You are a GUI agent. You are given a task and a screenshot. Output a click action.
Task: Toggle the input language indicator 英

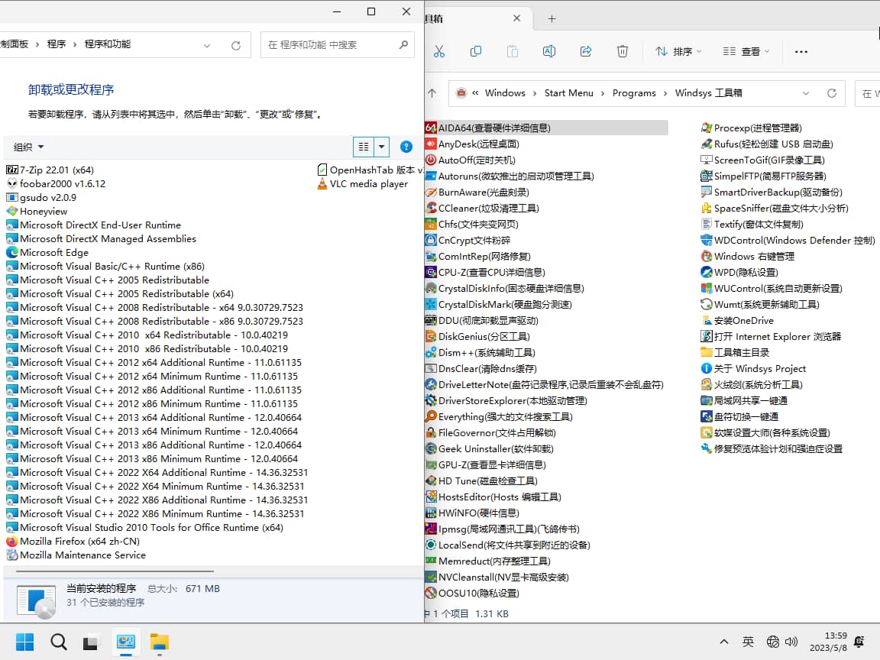748,642
